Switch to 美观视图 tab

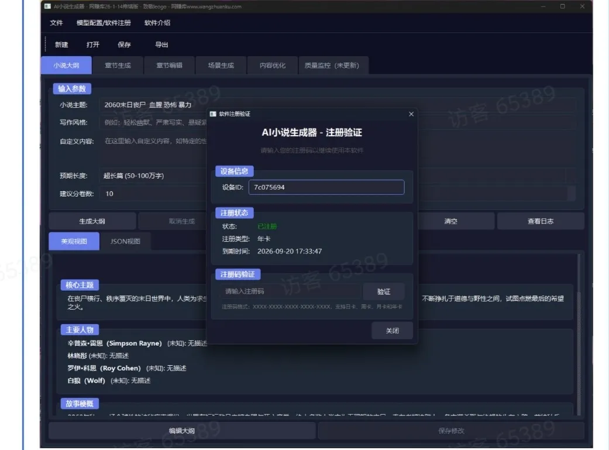click(74, 241)
